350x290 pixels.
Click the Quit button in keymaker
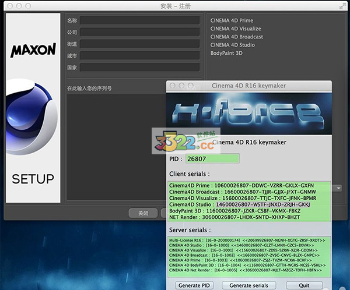[x=304, y=285]
